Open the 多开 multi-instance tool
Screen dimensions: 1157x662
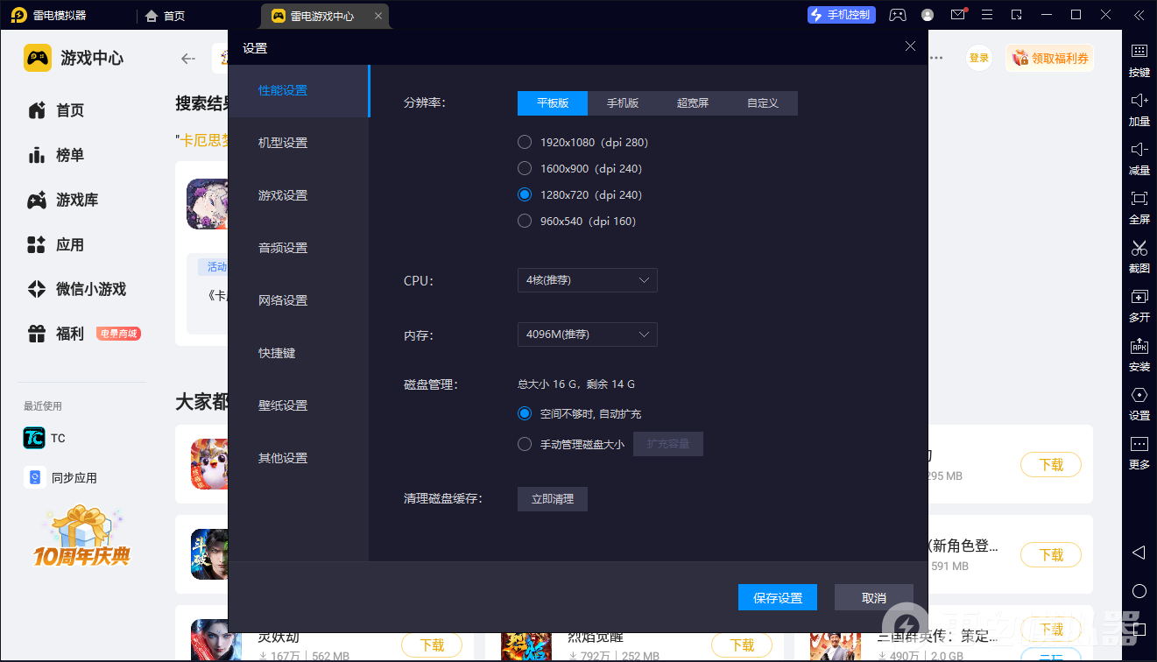1139,304
